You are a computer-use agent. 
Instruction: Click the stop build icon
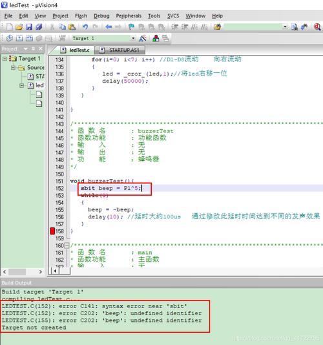49,38
